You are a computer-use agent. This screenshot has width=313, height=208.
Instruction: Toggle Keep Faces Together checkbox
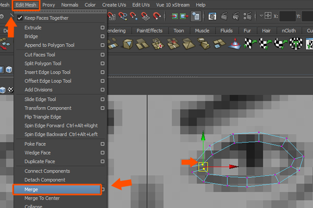coord(20,18)
